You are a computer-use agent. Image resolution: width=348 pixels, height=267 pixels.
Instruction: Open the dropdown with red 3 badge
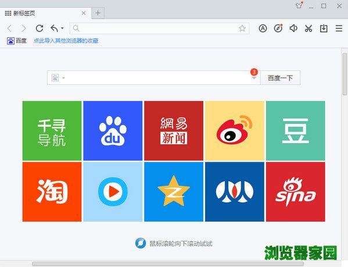pyautogui.click(x=254, y=78)
